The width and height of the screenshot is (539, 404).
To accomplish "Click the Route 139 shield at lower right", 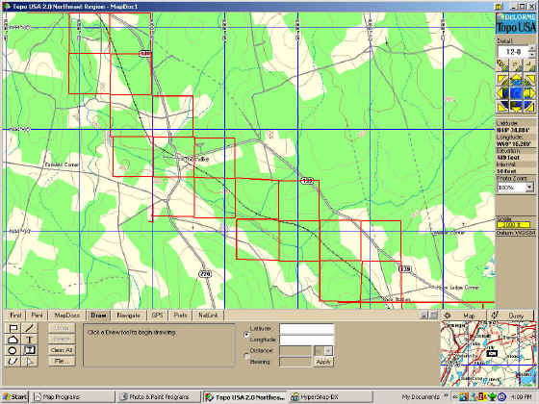I will (405, 269).
